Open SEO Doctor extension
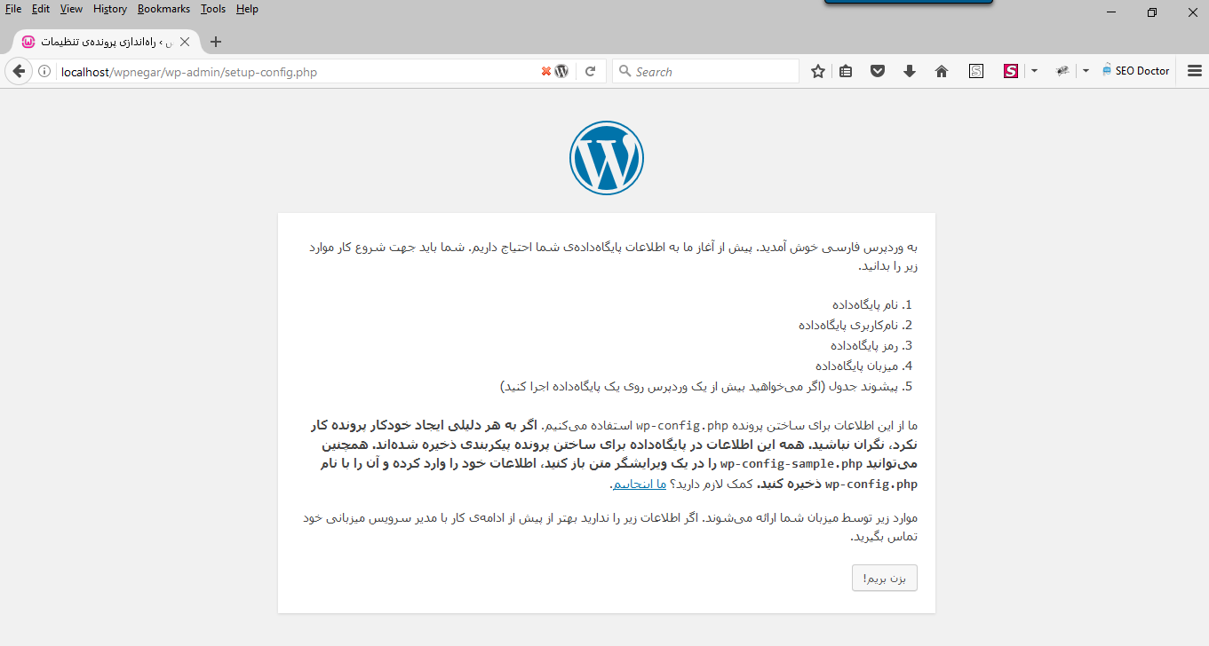The height and width of the screenshot is (646, 1209). coord(1136,72)
